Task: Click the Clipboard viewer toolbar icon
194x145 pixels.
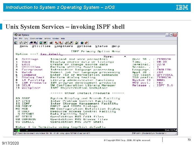Action: point(77,43)
